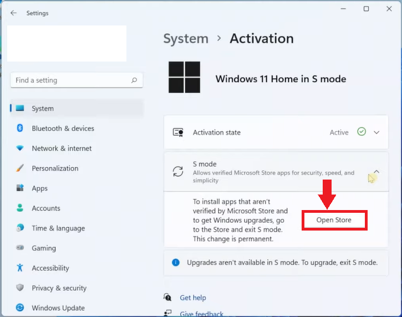Expand the Activation state chevron
This screenshot has height=317, width=402.
click(376, 132)
